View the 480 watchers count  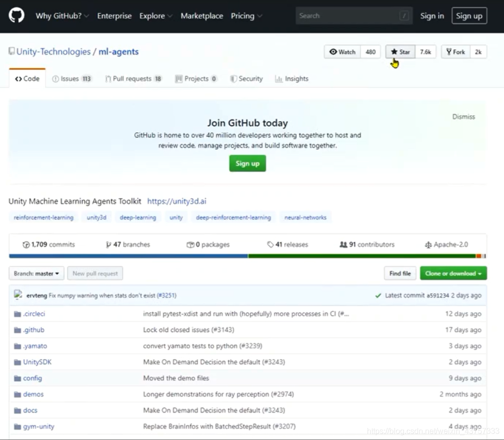pyautogui.click(x=371, y=52)
